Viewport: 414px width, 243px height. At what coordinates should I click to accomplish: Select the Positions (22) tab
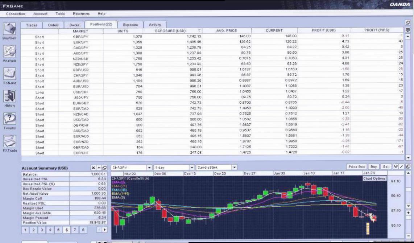[x=101, y=24]
